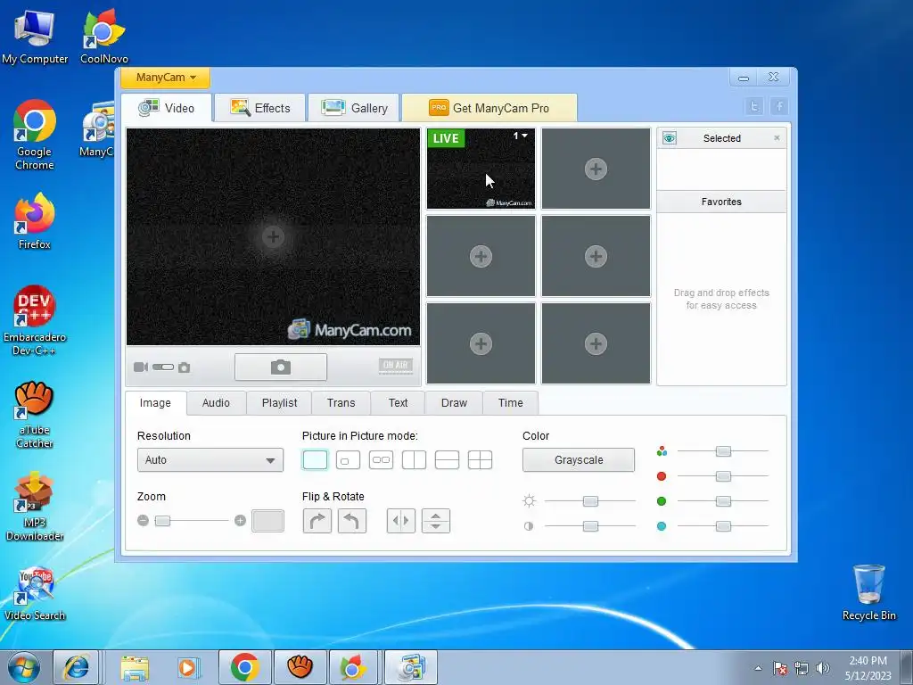
Task: Click the zoom position preview box
Action: (x=267, y=521)
